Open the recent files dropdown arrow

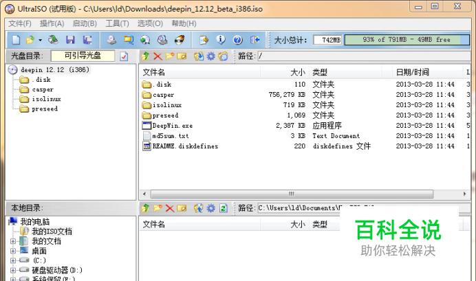(x=40, y=40)
